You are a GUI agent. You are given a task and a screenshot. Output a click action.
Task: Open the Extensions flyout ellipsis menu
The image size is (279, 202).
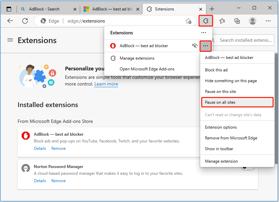click(x=203, y=33)
